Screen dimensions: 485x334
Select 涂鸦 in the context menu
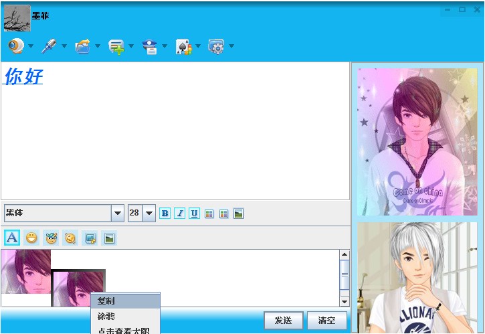pyautogui.click(x=126, y=316)
